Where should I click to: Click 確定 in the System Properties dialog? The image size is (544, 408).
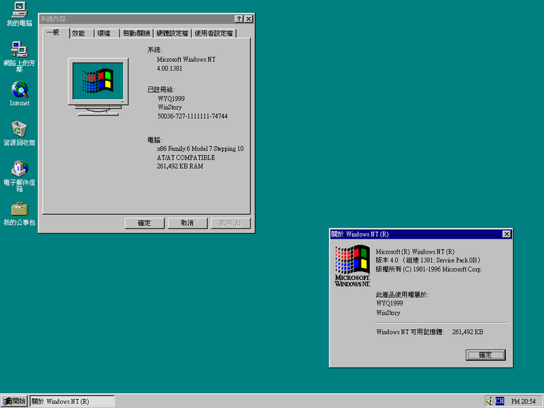144,223
